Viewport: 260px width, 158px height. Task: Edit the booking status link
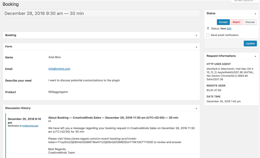229,29
